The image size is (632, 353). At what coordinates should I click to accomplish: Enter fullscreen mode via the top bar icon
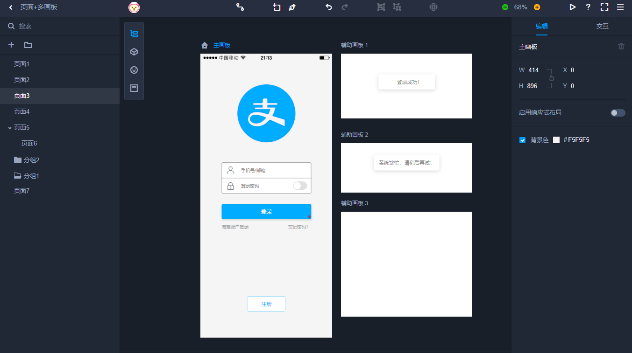604,7
